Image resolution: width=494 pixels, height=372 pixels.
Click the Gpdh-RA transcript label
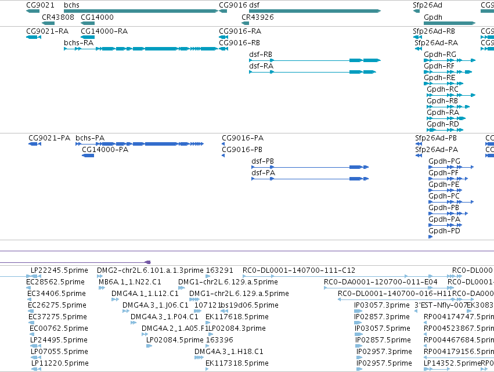443,113
